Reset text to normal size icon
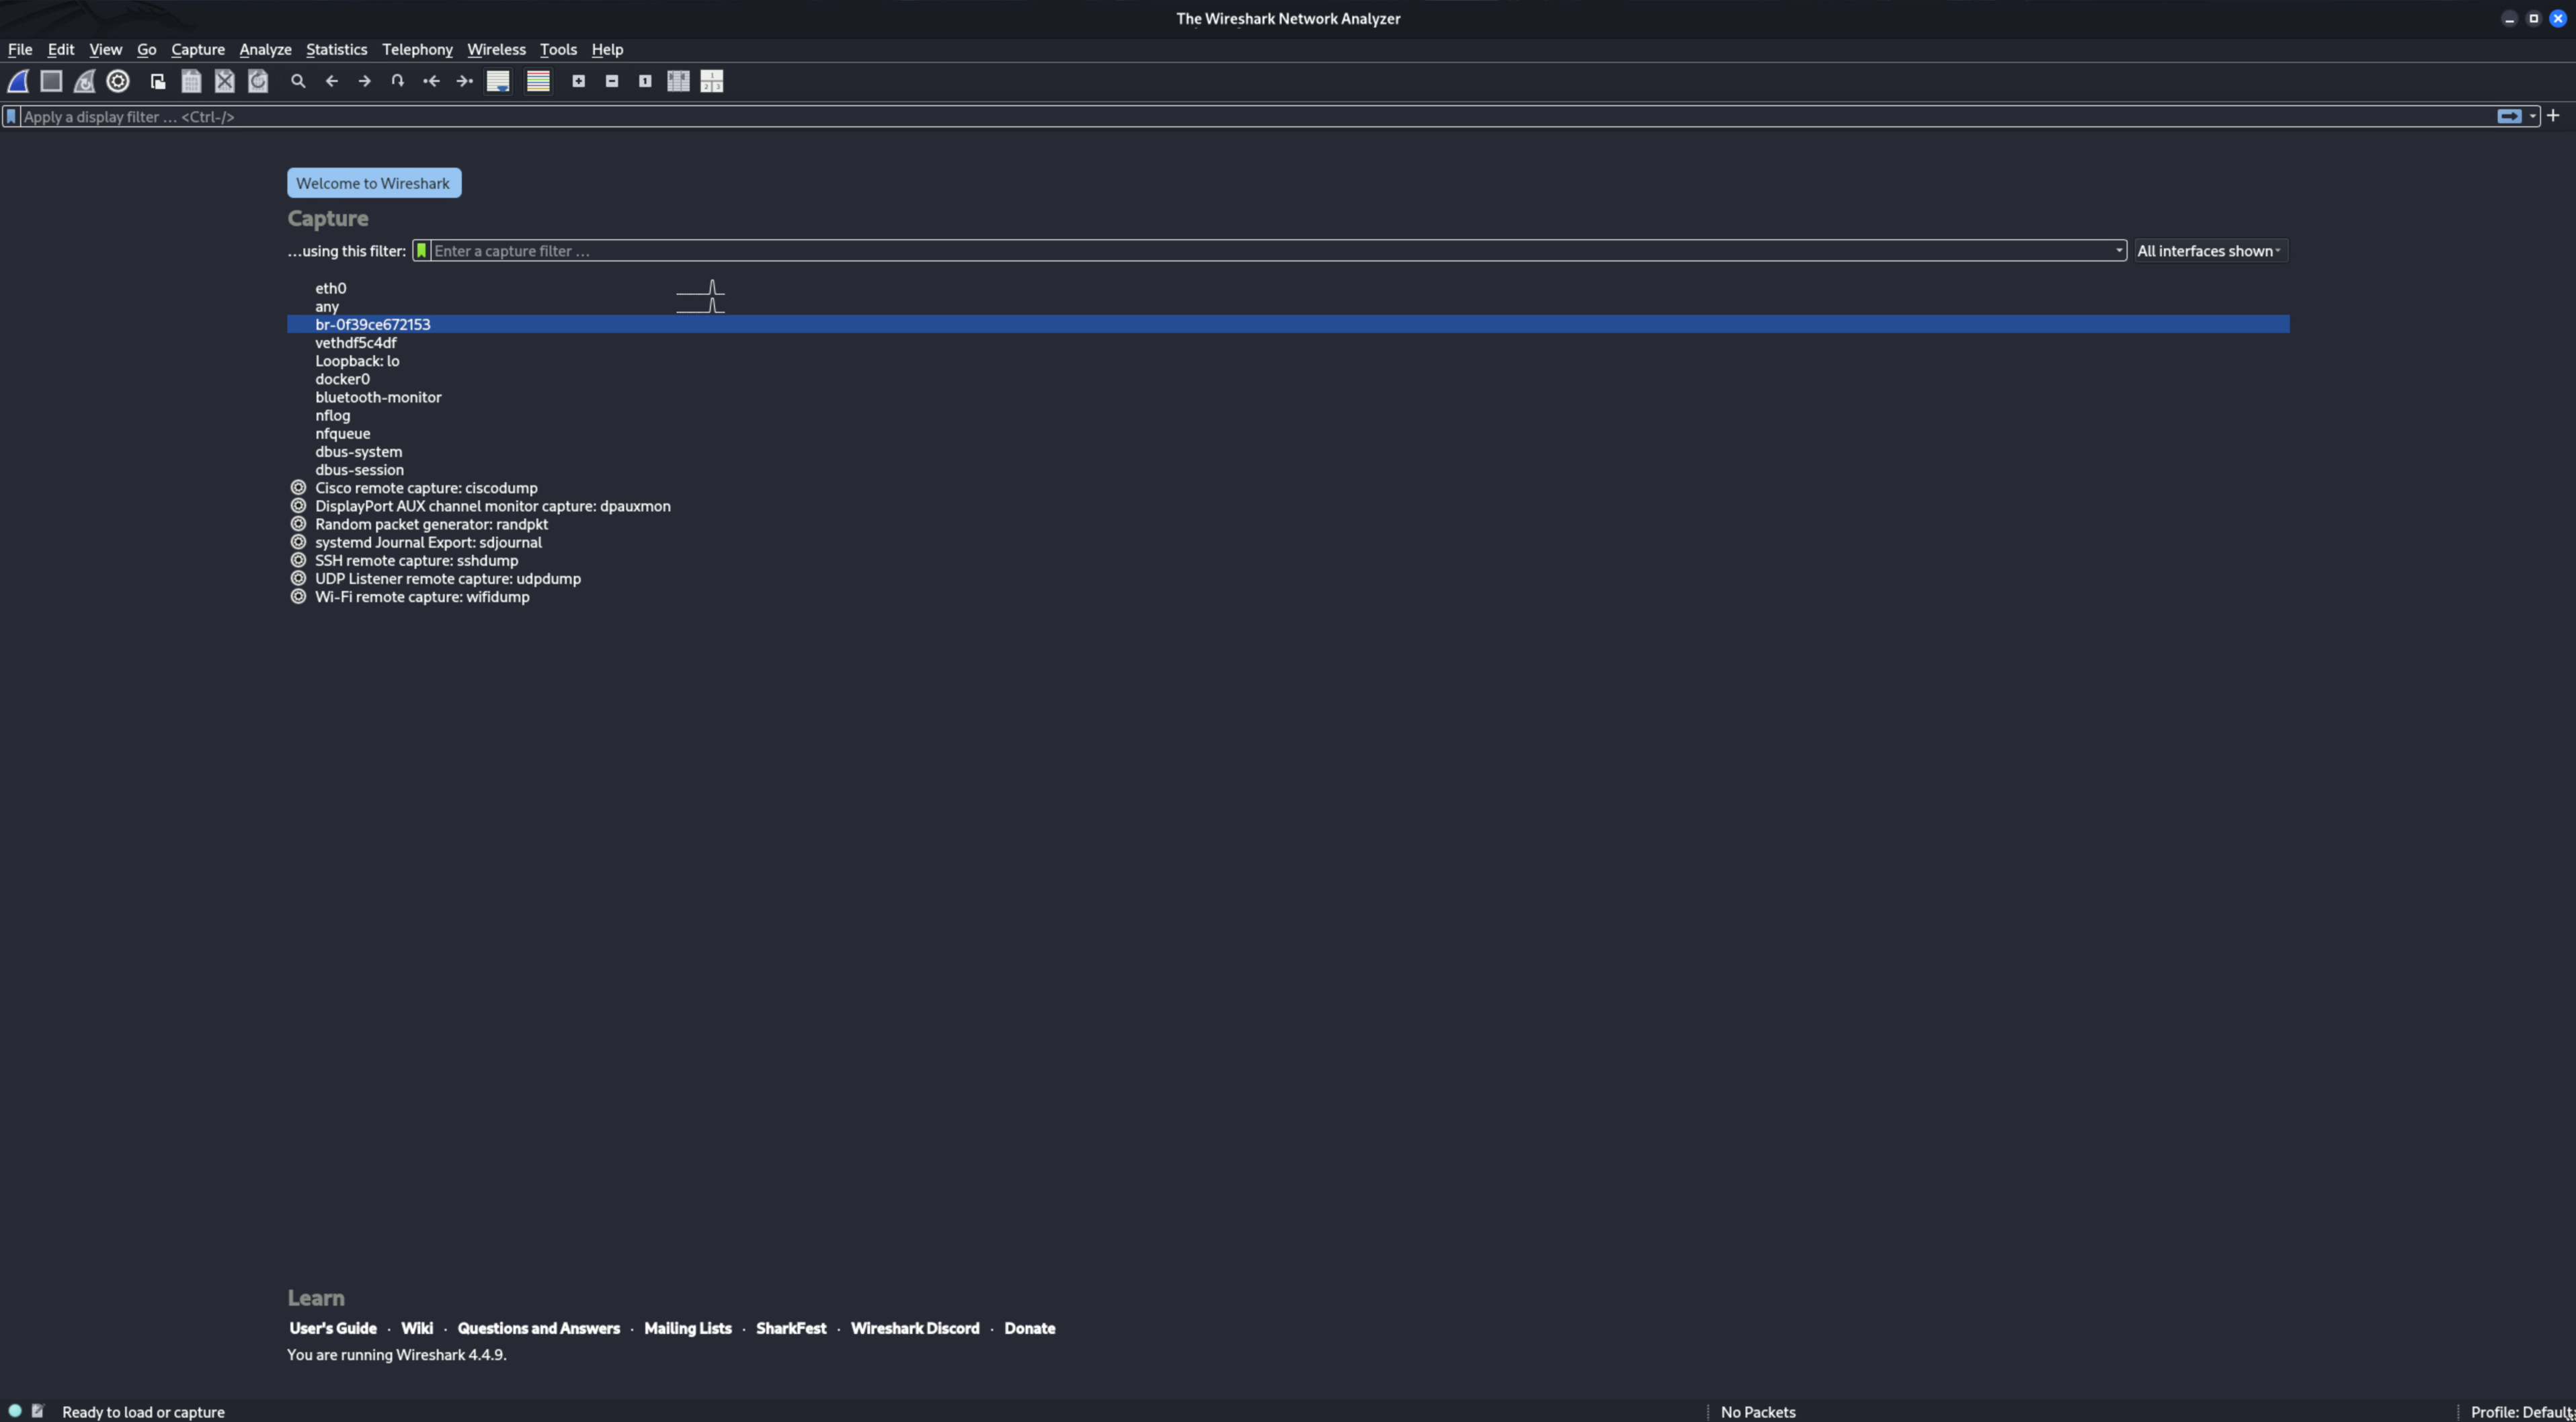 click(645, 81)
